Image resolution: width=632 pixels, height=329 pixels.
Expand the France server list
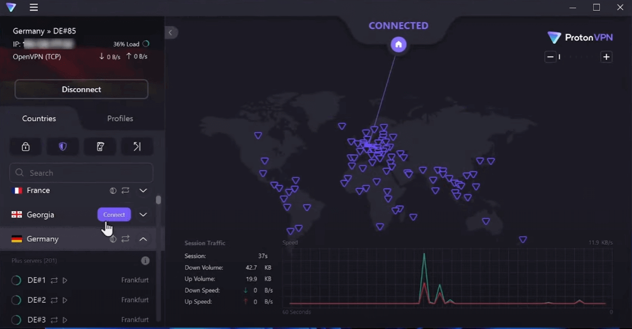(x=143, y=190)
